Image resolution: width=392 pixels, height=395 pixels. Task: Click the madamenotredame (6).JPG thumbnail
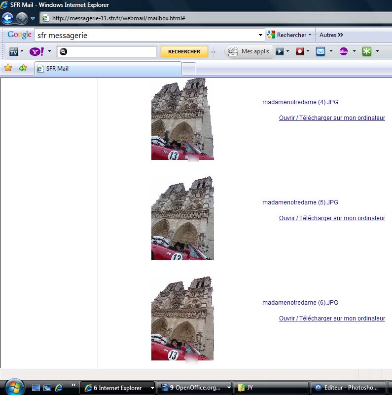point(182,318)
